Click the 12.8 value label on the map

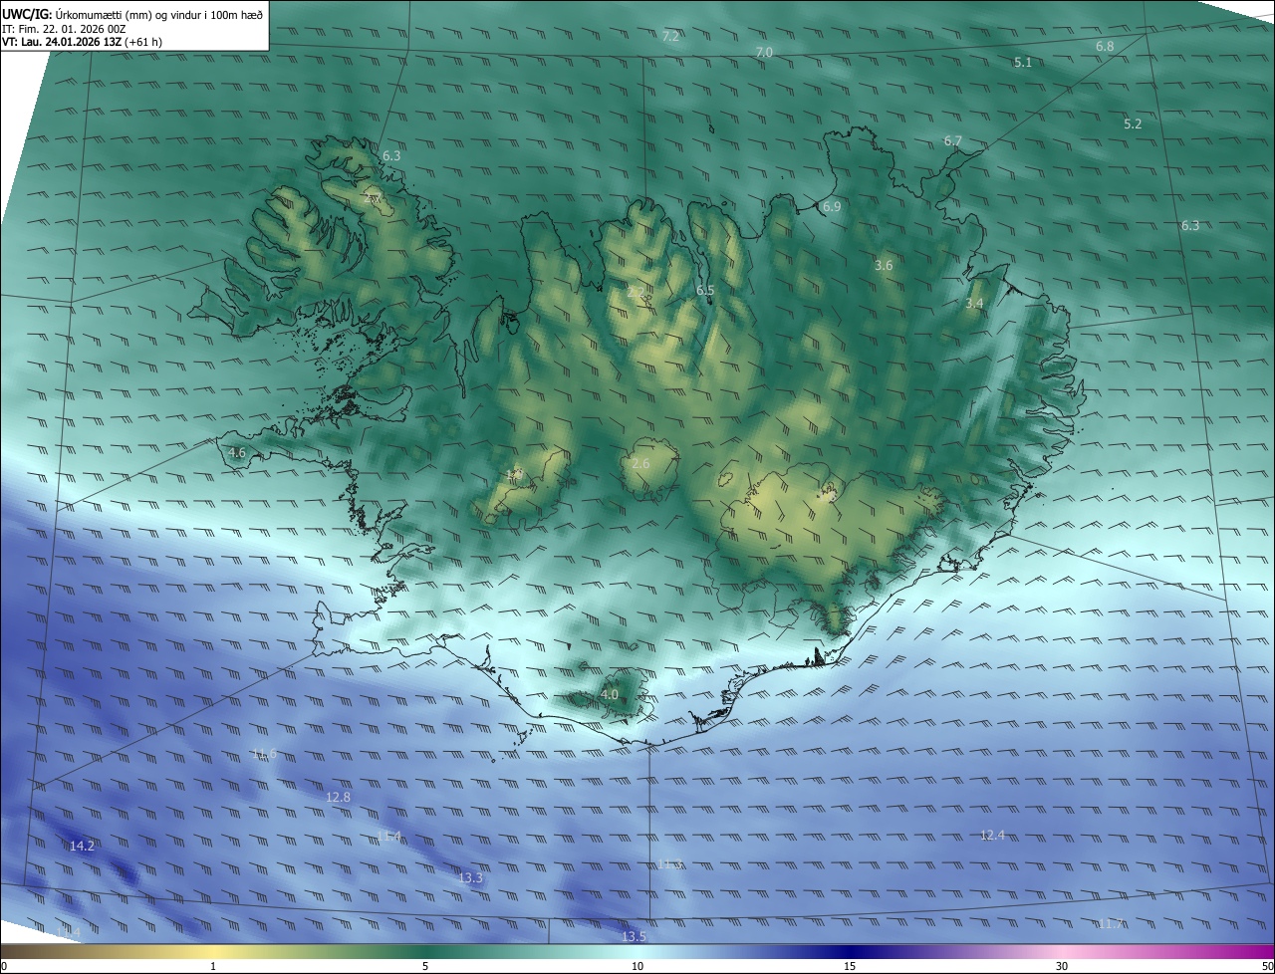click(x=338, y=797)
